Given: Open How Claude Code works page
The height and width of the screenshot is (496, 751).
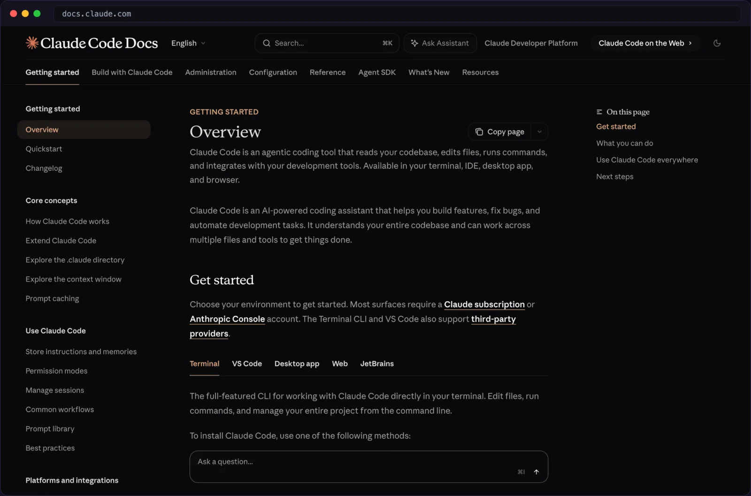Looking at the screenshot, I should coord(67,221).
